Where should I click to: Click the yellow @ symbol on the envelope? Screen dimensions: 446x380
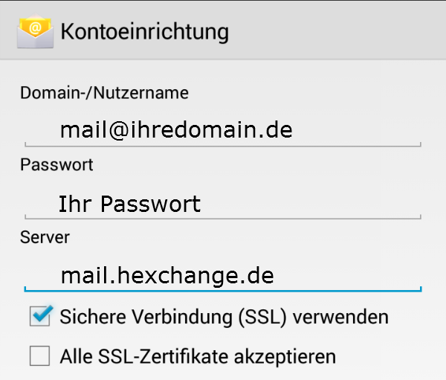click(x=35, y=28)
